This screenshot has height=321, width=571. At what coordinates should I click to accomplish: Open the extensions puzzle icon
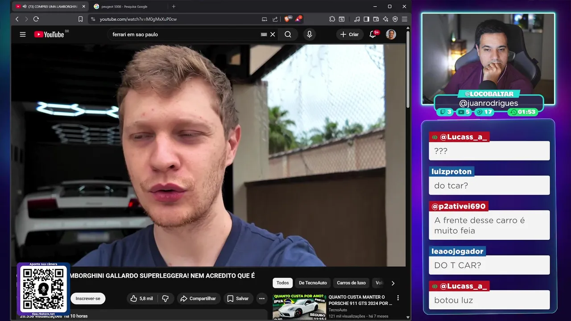click(332, 19)
